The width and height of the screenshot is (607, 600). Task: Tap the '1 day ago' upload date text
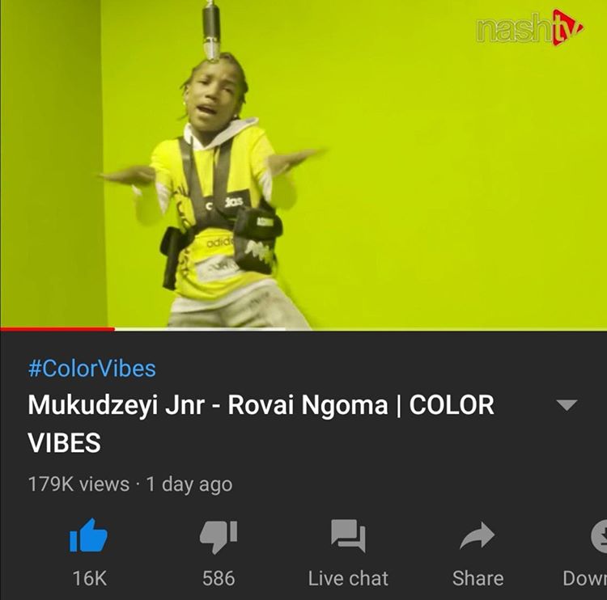189,484
